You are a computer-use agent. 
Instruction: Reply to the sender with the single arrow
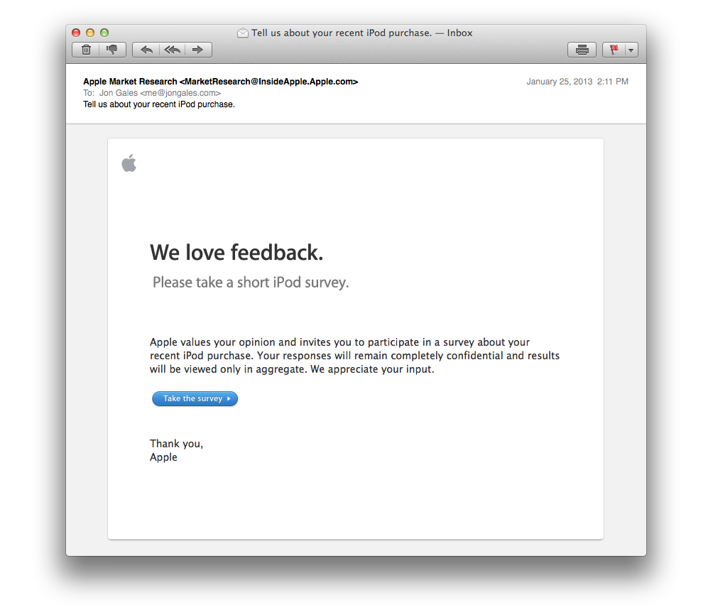coord(146,50)
